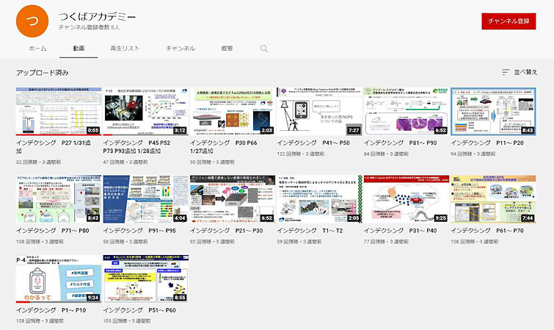This screenshot has width=554, height=330.
Task: Click the アップロード済み section heading
Action: point(43,73)
